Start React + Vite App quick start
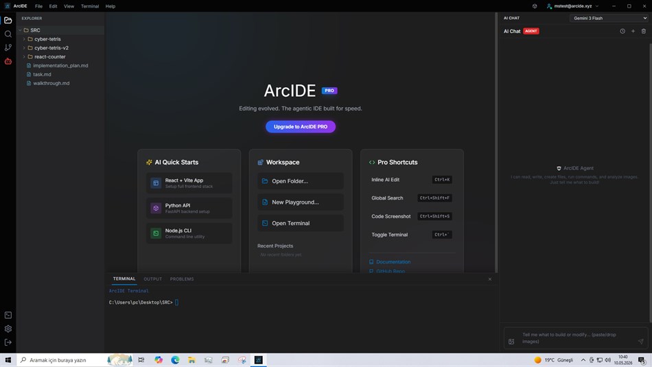Image resolution: width=652 pixels, height=367 pixels. (189, 183)
